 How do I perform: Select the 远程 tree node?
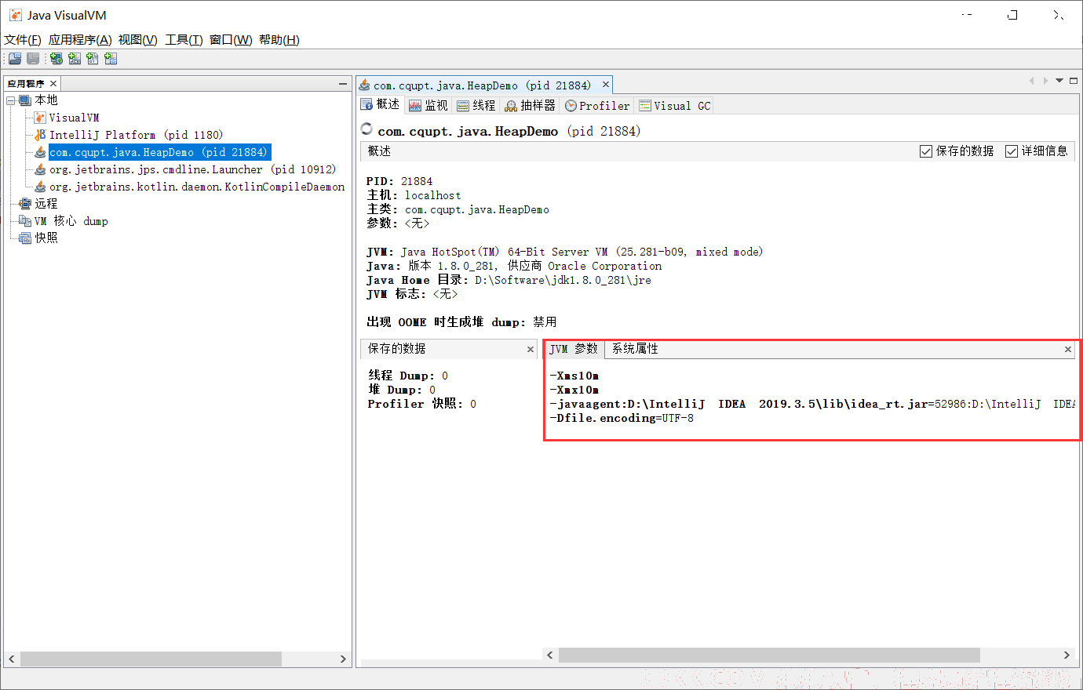click(46, 204)
